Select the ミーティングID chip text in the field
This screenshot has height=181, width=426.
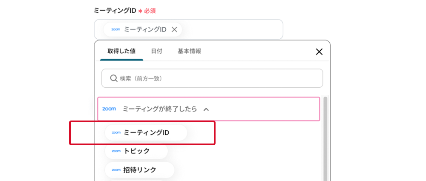145,30
